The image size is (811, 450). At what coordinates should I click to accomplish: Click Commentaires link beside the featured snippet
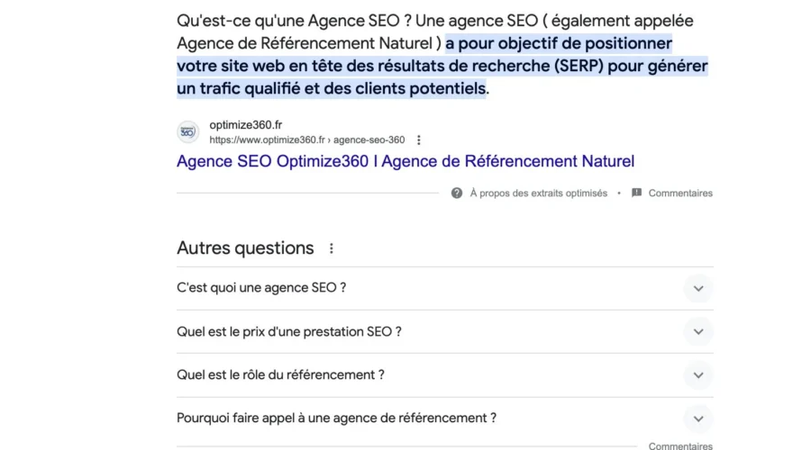[x=680, y=193]
